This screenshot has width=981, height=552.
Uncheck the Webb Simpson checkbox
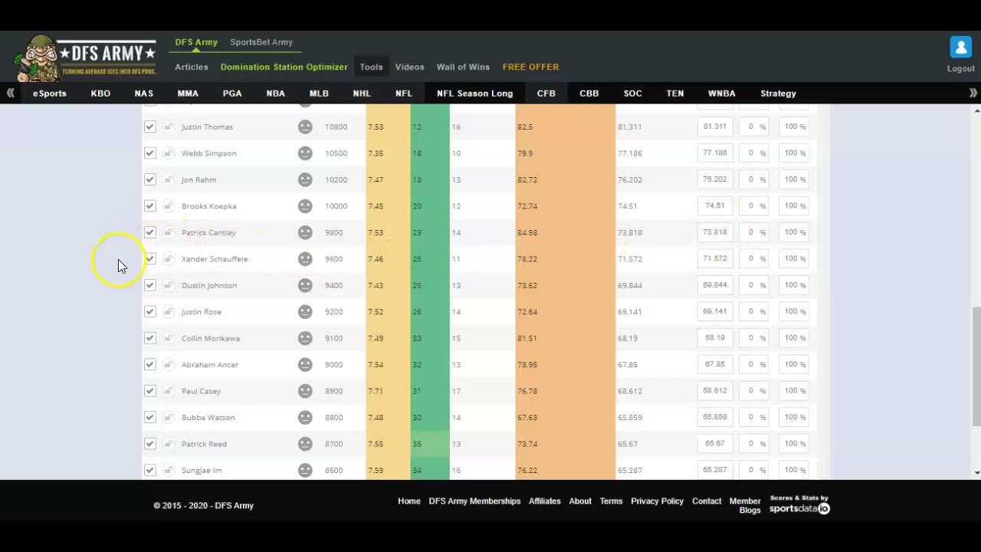[149, 153]
